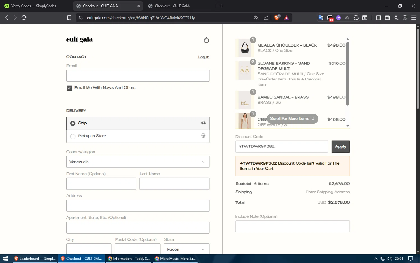Open the Windows Start button
The height and width of the screenshot is (263, 420).
point(5,259)
